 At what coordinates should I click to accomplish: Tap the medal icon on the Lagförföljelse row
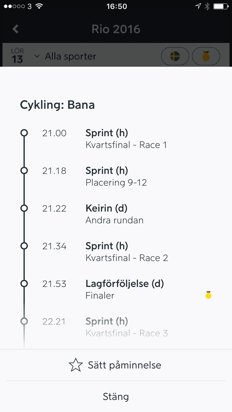(208, 295)
